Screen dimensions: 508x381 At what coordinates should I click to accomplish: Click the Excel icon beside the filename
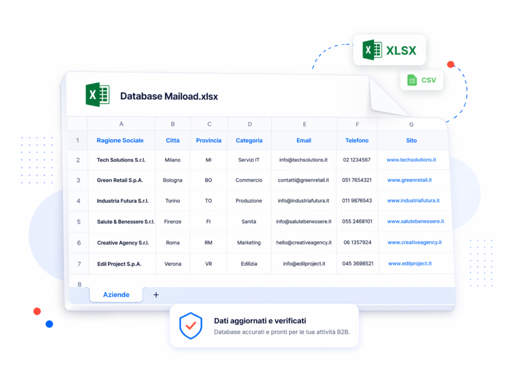[97, 95]
